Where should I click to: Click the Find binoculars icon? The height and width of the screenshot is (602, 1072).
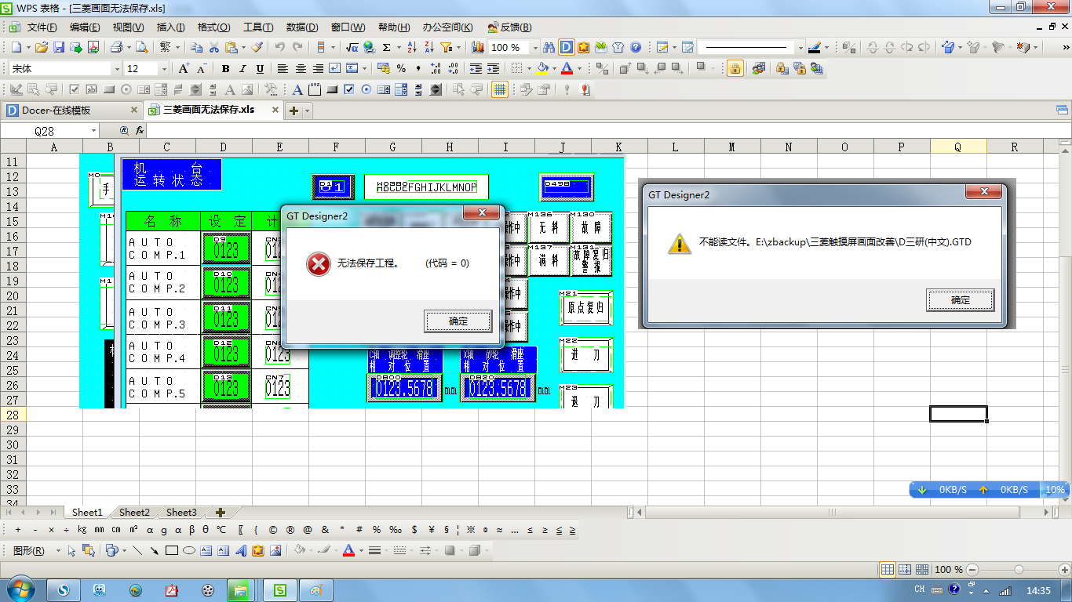pyautogui.click(x=549, y=48)
